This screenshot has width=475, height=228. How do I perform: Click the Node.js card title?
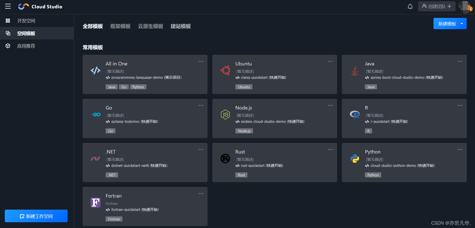[244, 108]
